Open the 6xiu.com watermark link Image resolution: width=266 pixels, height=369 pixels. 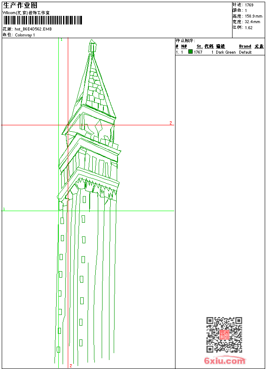(224, 361)
